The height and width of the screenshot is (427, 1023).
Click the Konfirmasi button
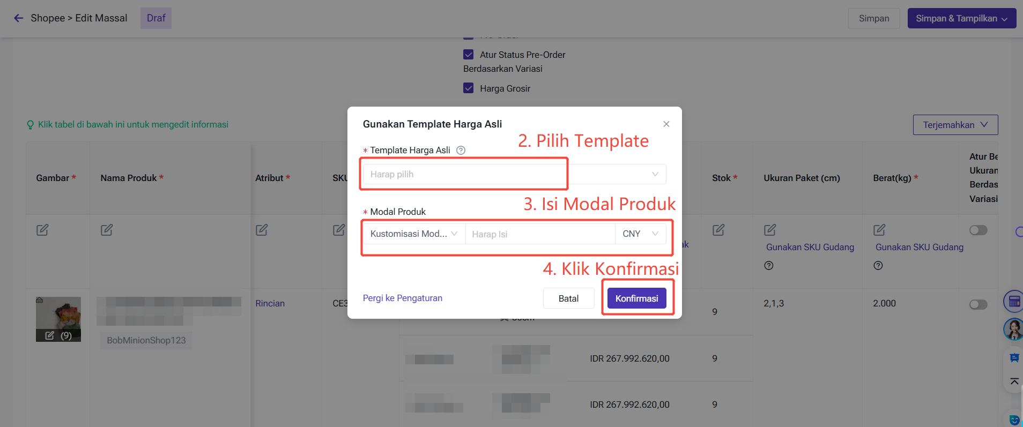[636, 298]
